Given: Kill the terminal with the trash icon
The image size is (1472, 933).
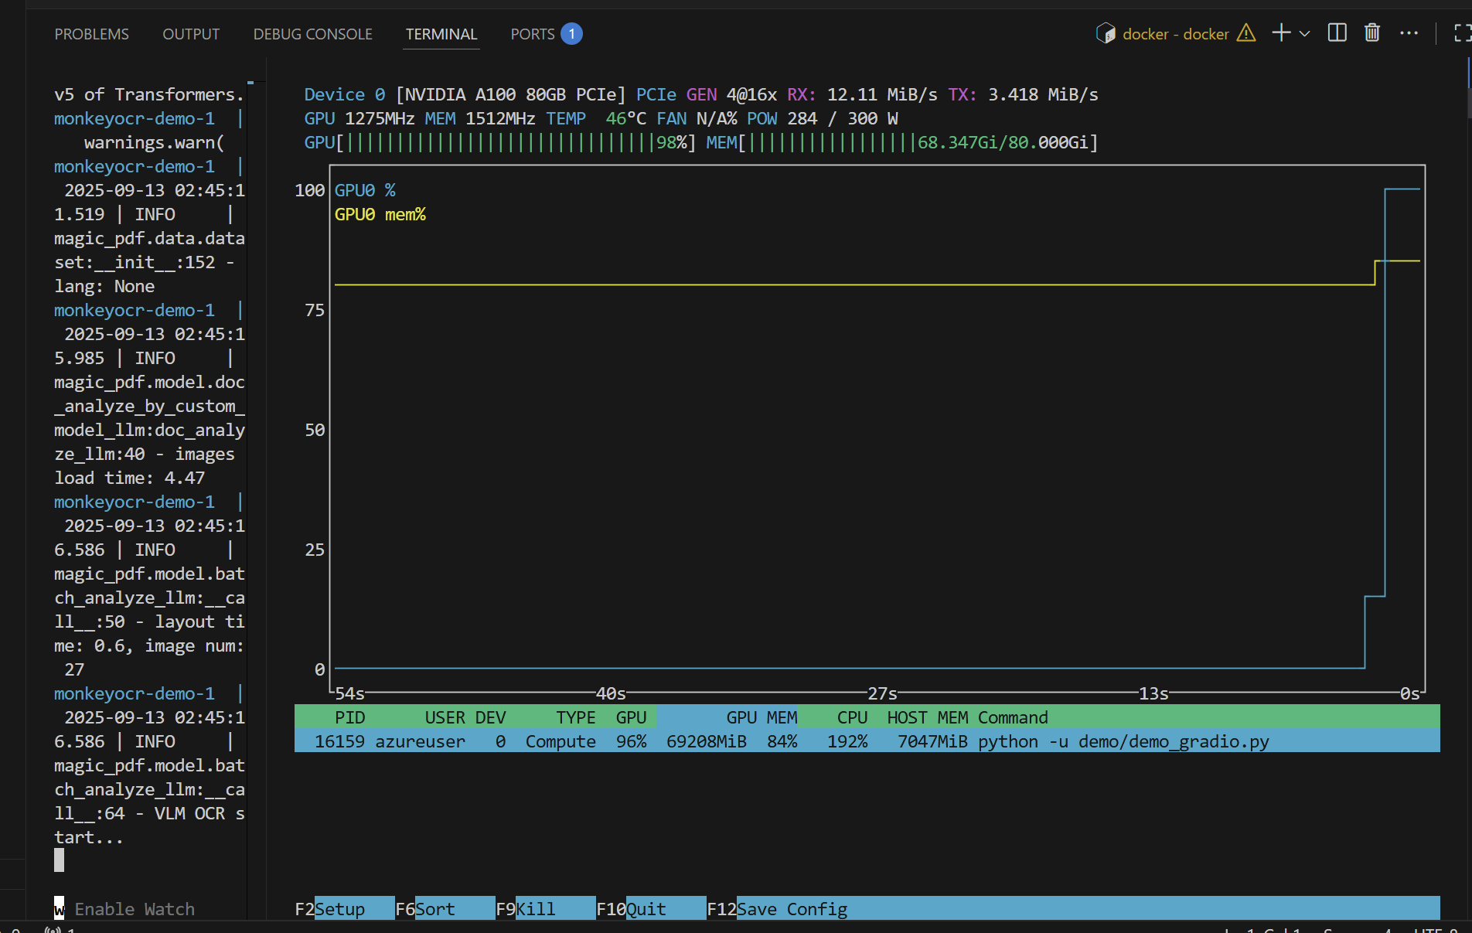Looking at the screenshot, I should [1372, 33].
